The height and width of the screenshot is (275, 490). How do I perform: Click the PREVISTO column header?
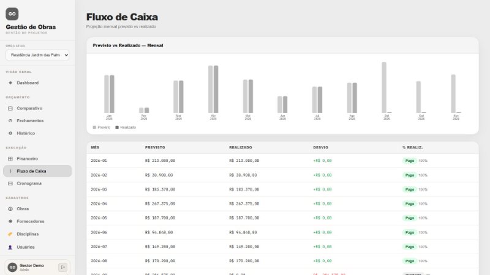pos(155,147)
